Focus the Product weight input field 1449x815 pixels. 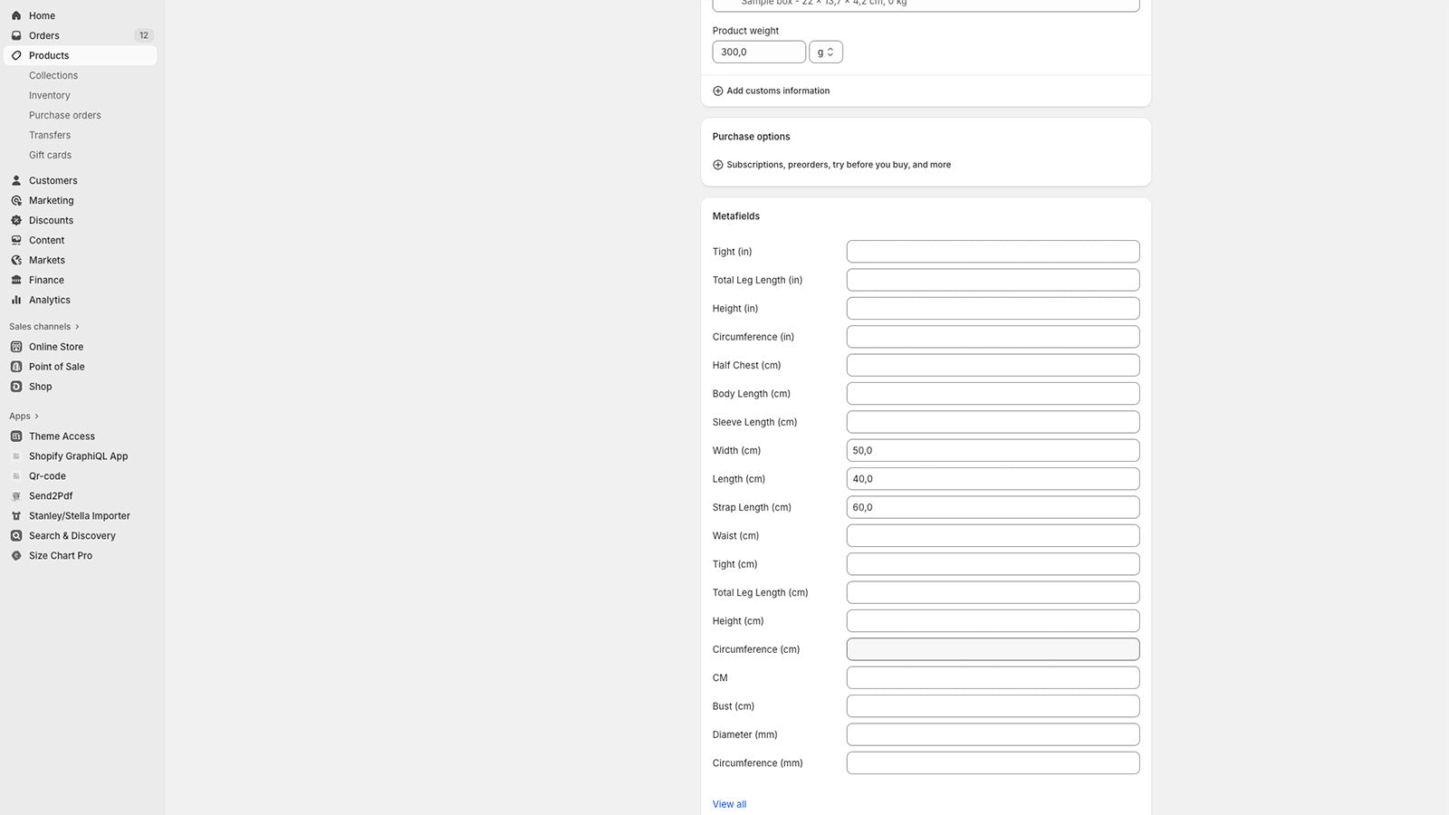759,53
